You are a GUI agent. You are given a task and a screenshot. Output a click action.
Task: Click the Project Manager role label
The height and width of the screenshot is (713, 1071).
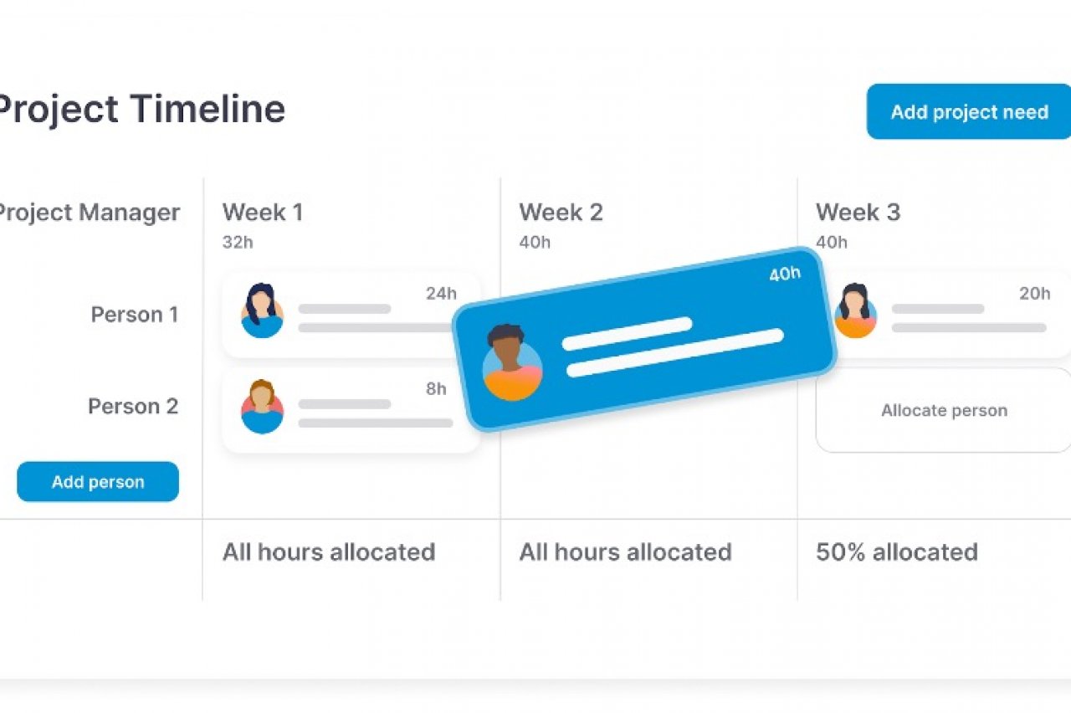pos(87,213)
